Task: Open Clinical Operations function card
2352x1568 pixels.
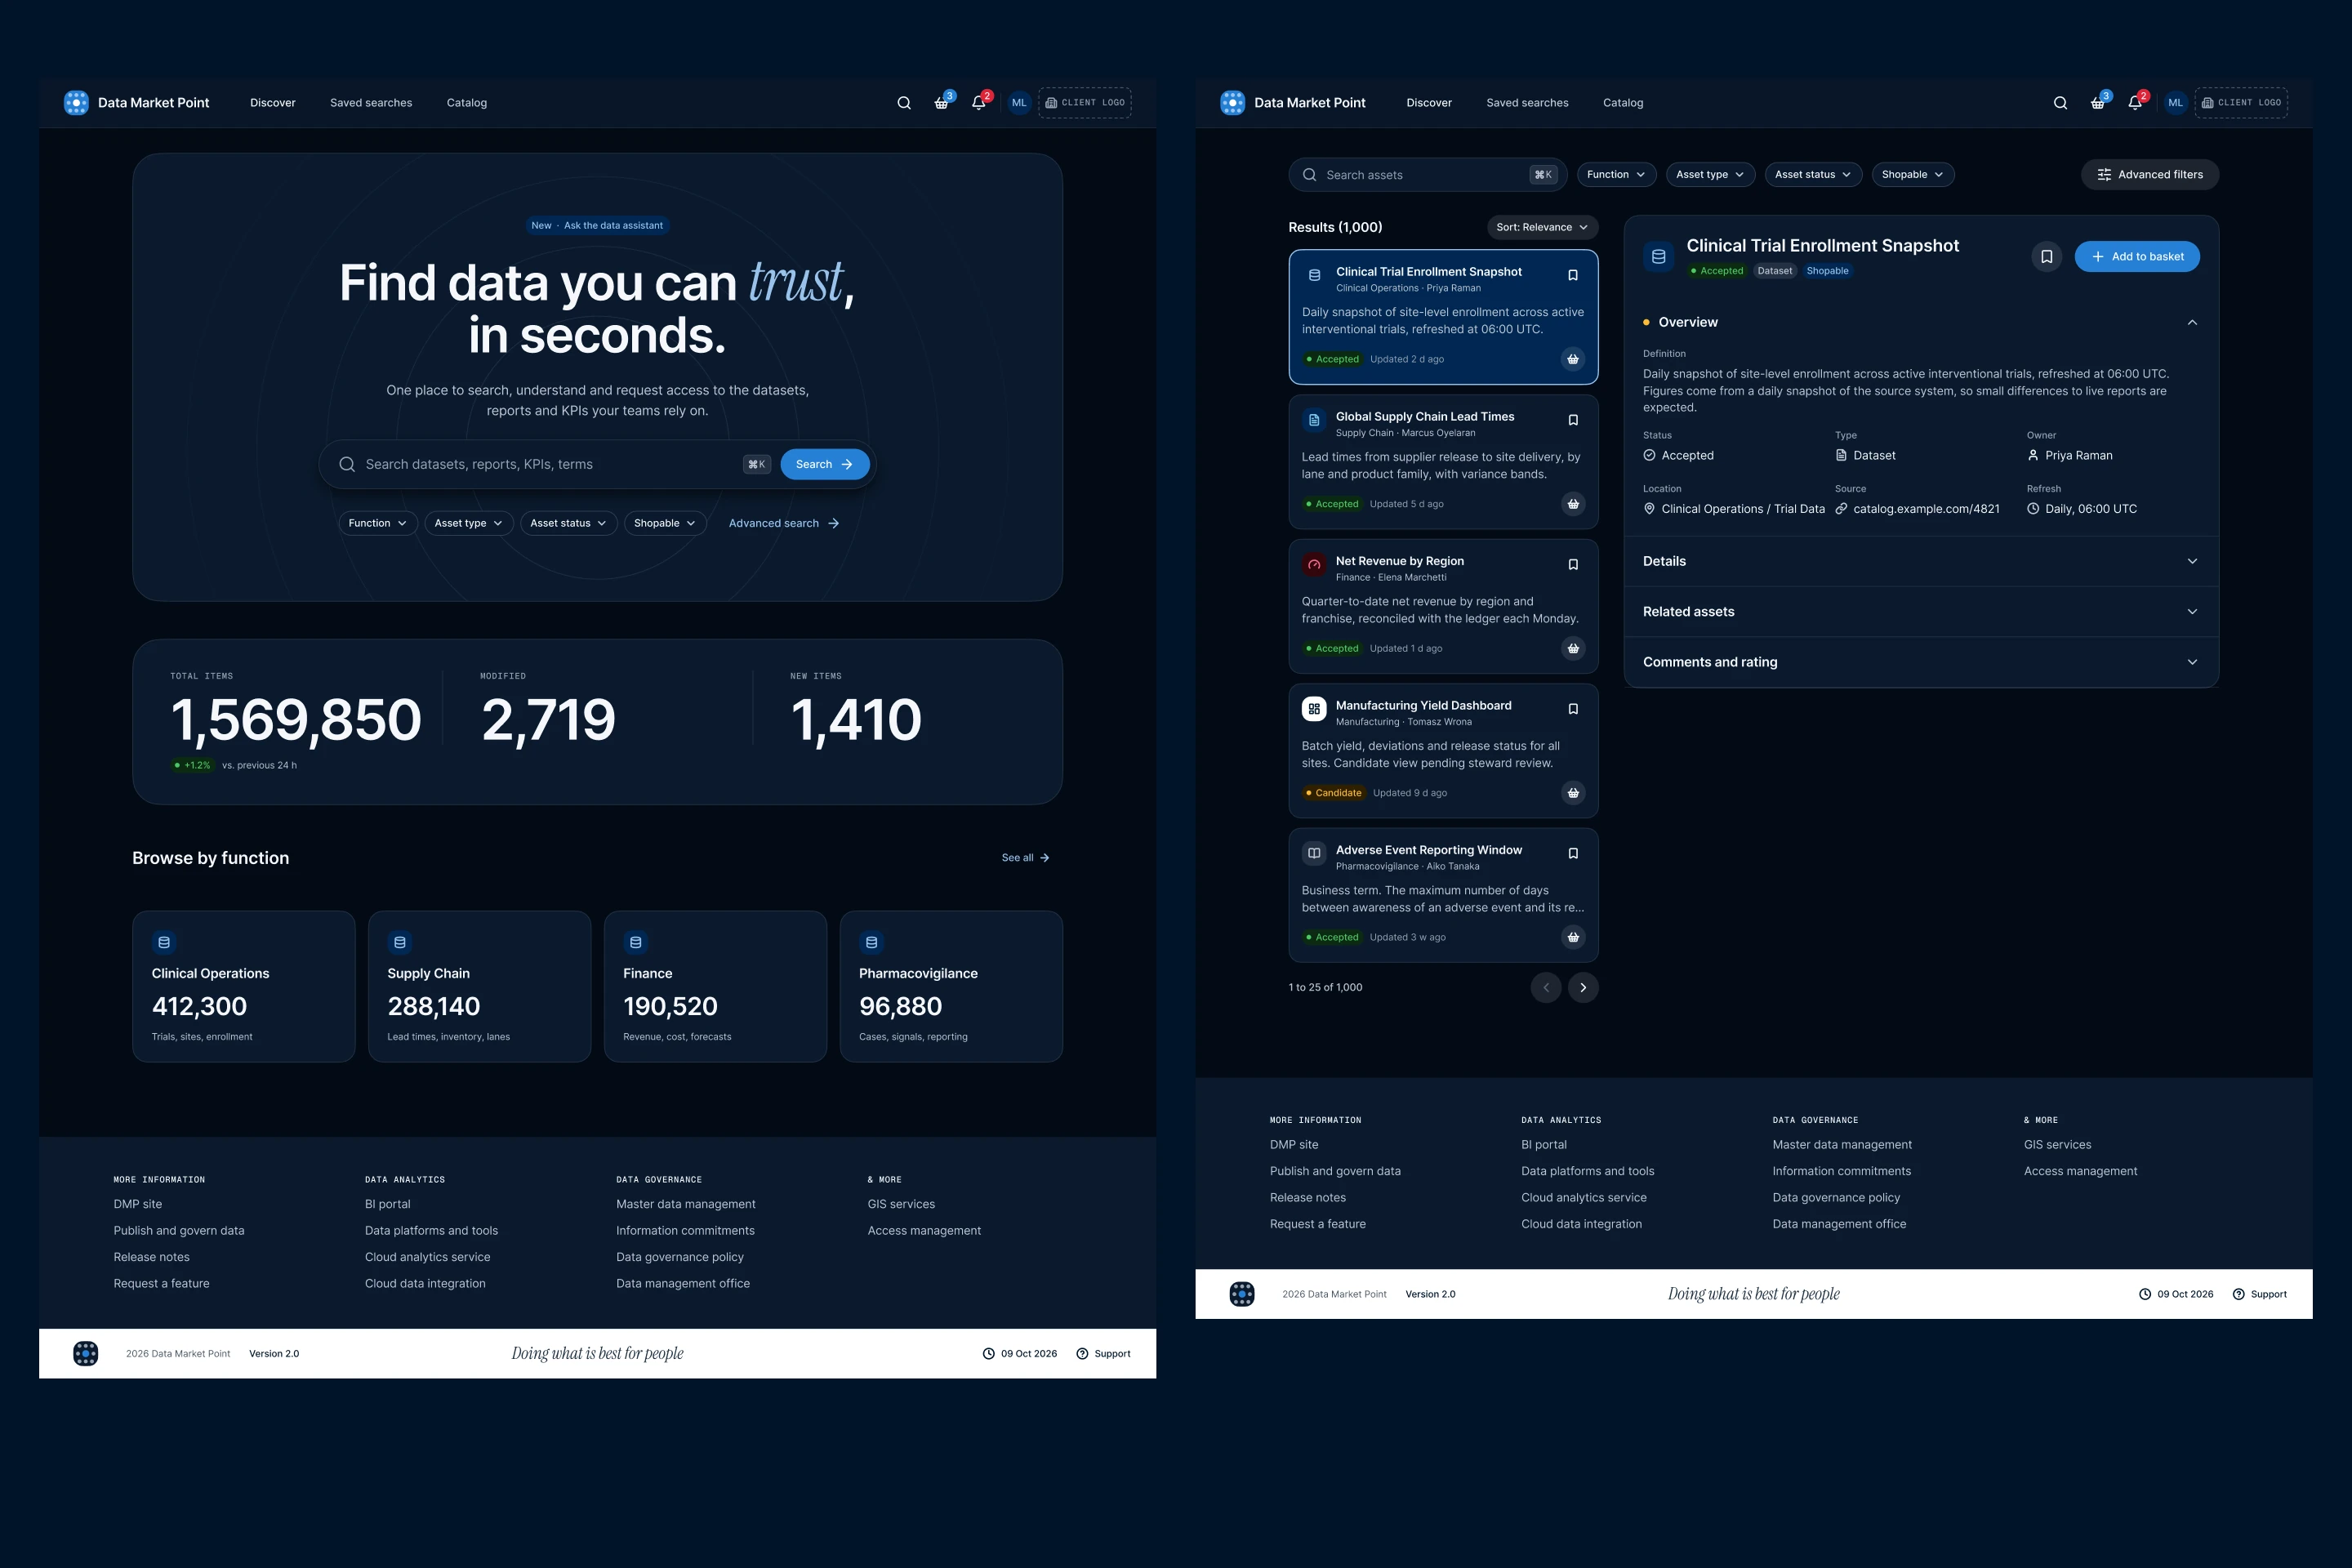Action: click(244, 986)
